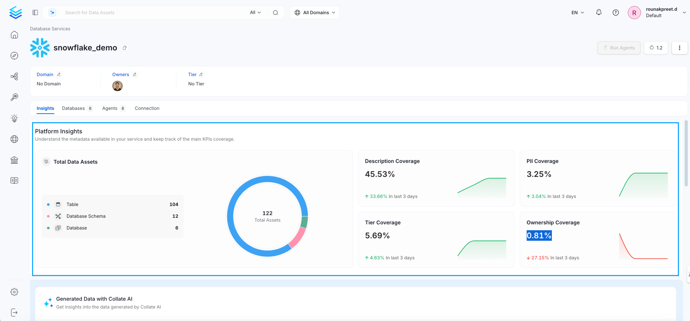Open the Glossary book icon in sidebar
690x321 pixels.
(x=14, y=180)
